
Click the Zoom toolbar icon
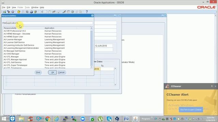(x=68, y=12)
